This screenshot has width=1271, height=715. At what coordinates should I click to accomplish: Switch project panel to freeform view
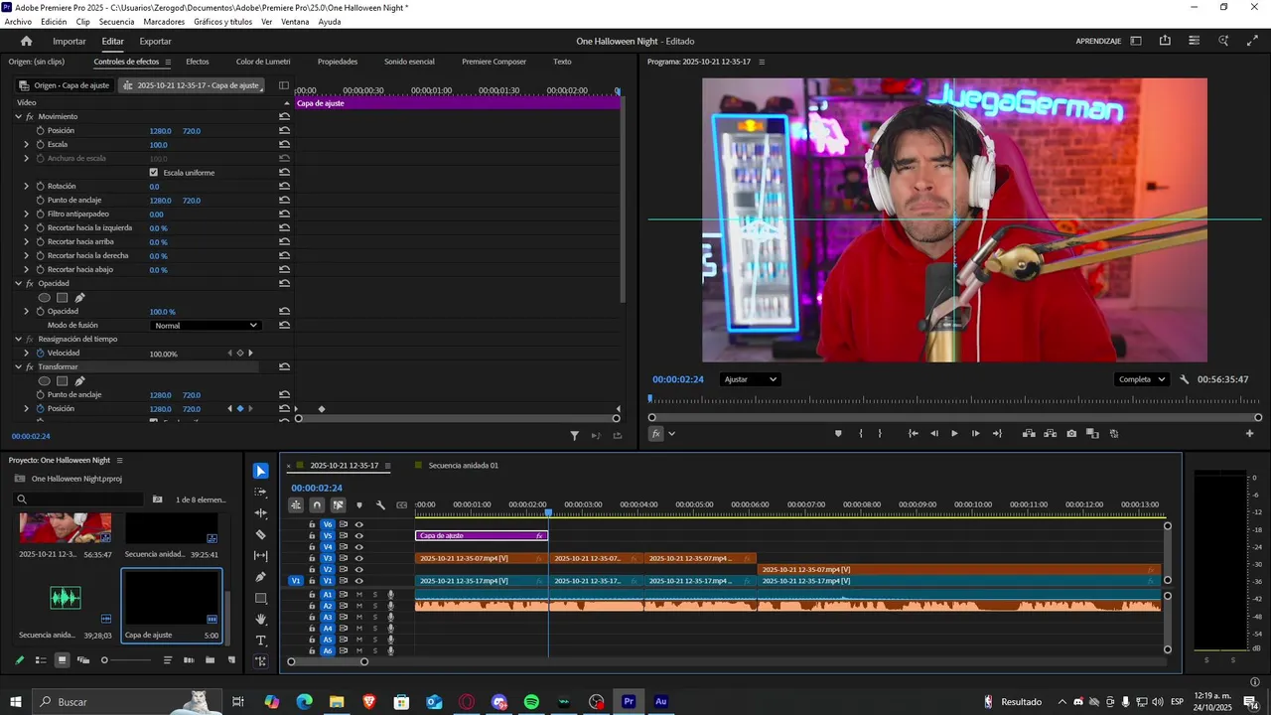[x=83, y=660]
